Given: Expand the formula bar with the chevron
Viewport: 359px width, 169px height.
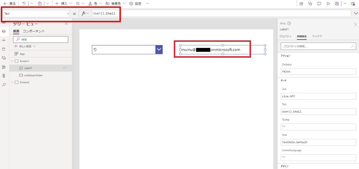Looking at the screenshot, I should [355, 13].
